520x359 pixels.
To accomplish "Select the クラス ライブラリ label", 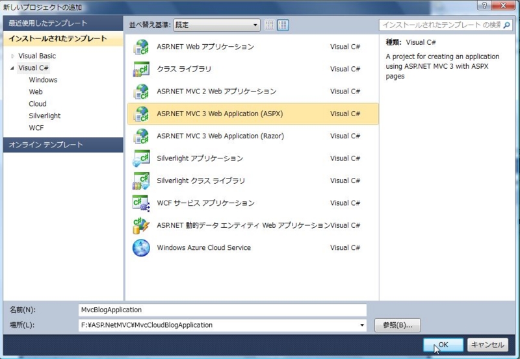I will (x=184, y=69).
